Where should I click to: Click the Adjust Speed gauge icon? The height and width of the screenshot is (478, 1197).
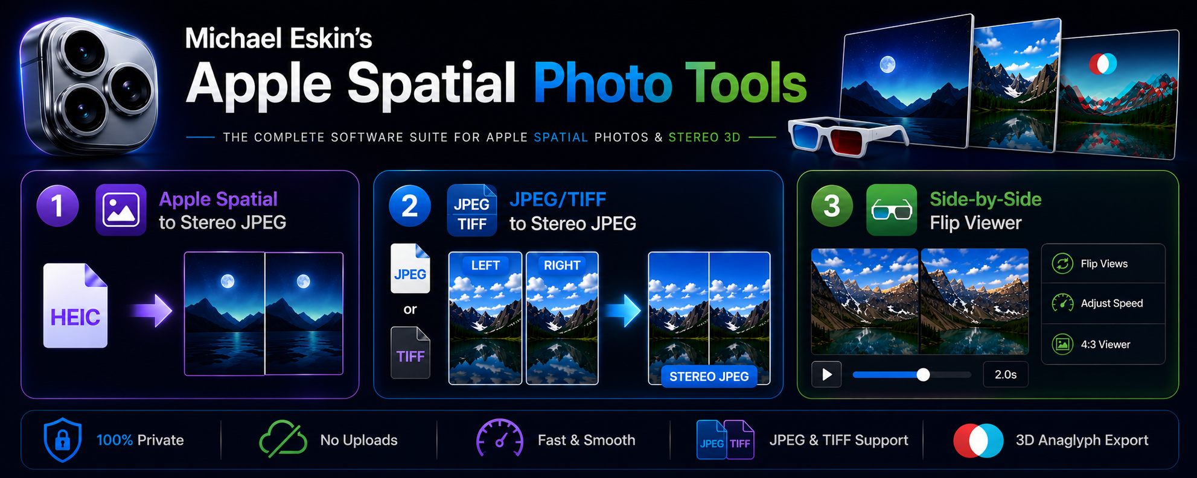[1062, 303]
